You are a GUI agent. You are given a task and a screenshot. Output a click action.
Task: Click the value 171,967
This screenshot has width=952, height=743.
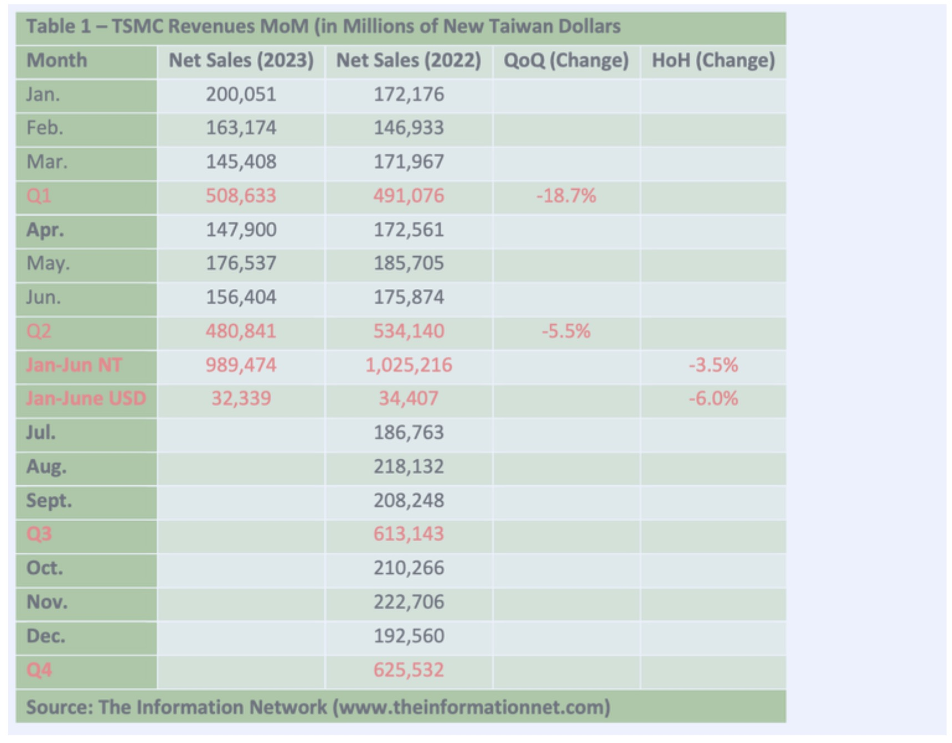409,162
